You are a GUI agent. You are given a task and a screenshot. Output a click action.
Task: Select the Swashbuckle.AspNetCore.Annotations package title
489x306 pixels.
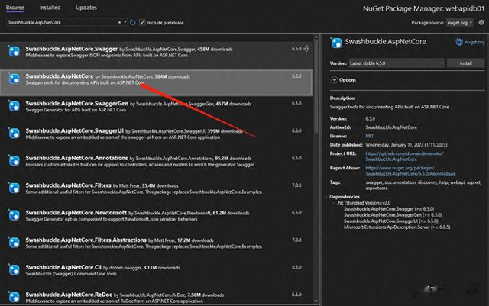[x=76, y=158]
